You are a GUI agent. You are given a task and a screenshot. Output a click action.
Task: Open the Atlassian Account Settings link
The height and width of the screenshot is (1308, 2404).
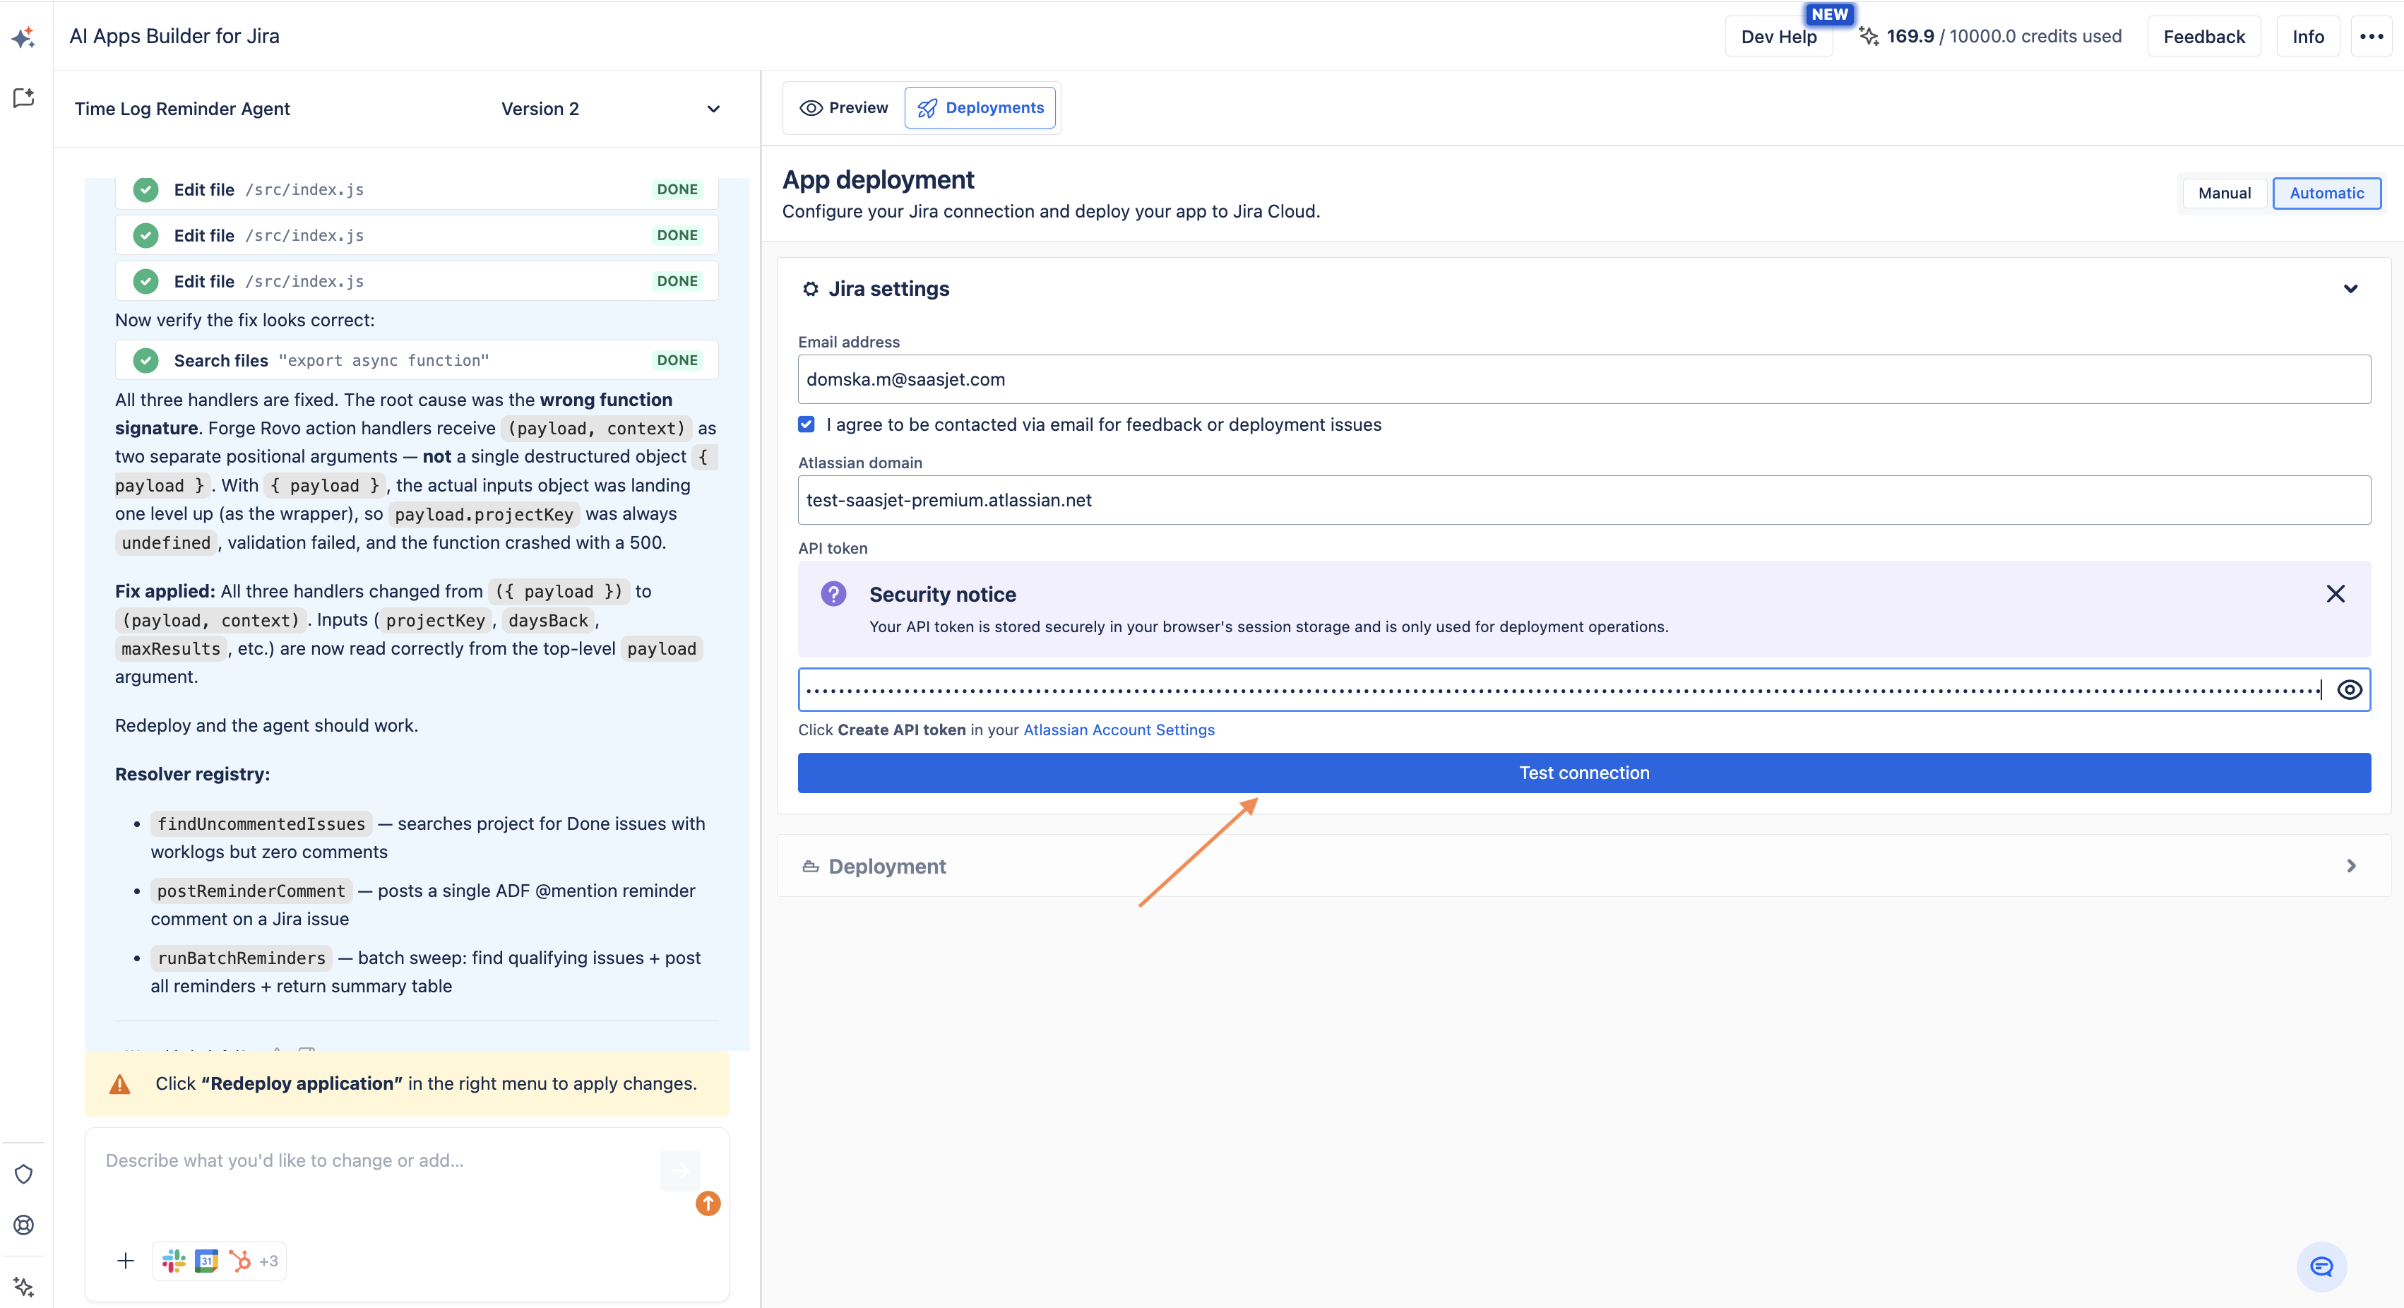coord(1119,730)
